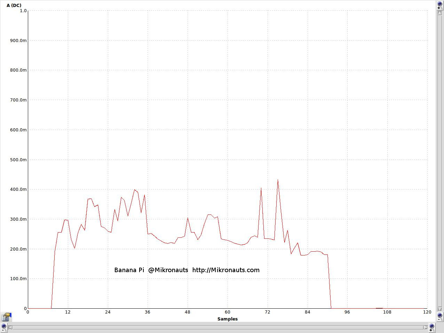
Task: Click the '200.0m' y-axis label
Action: pyautogui.click(x=18, y=249)
